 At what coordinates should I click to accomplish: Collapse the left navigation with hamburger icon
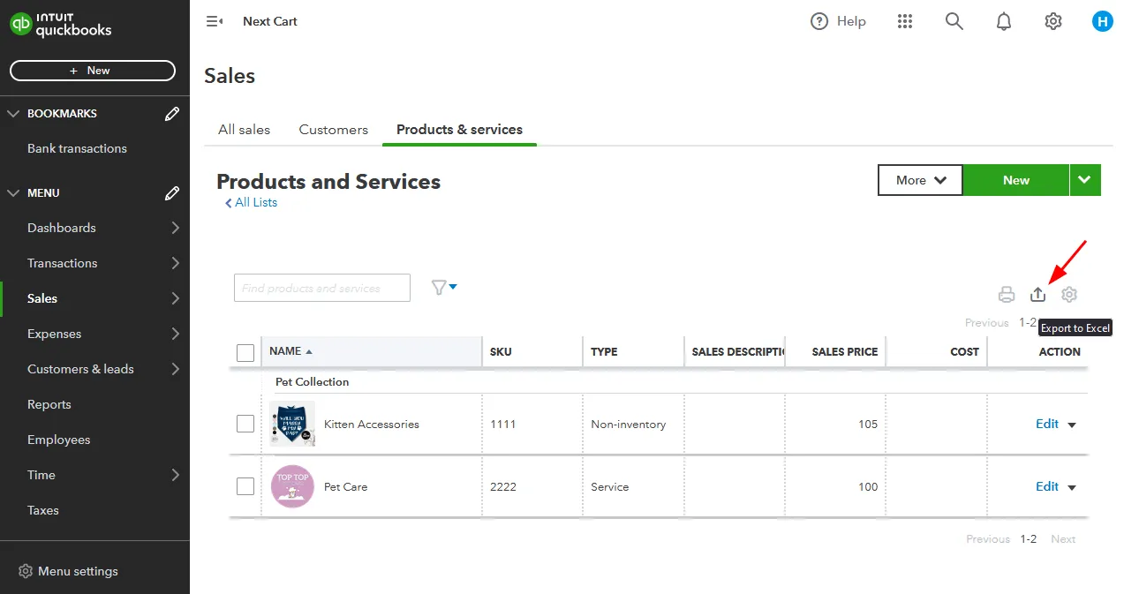tap(215, 21)
